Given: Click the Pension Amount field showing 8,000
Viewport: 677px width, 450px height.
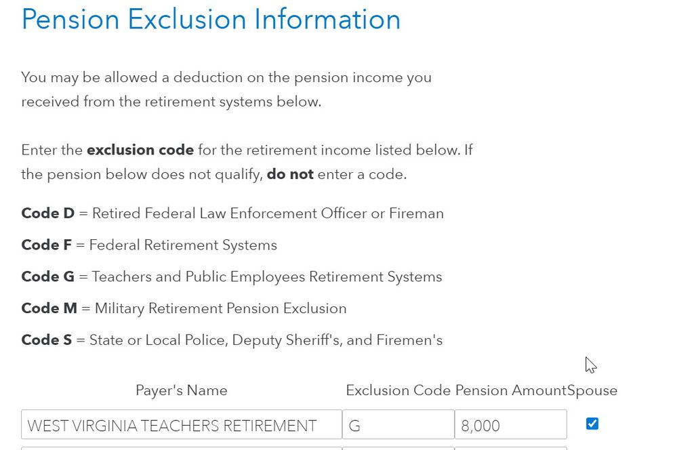Looking at the screenshot, I should tap(510, 425).
